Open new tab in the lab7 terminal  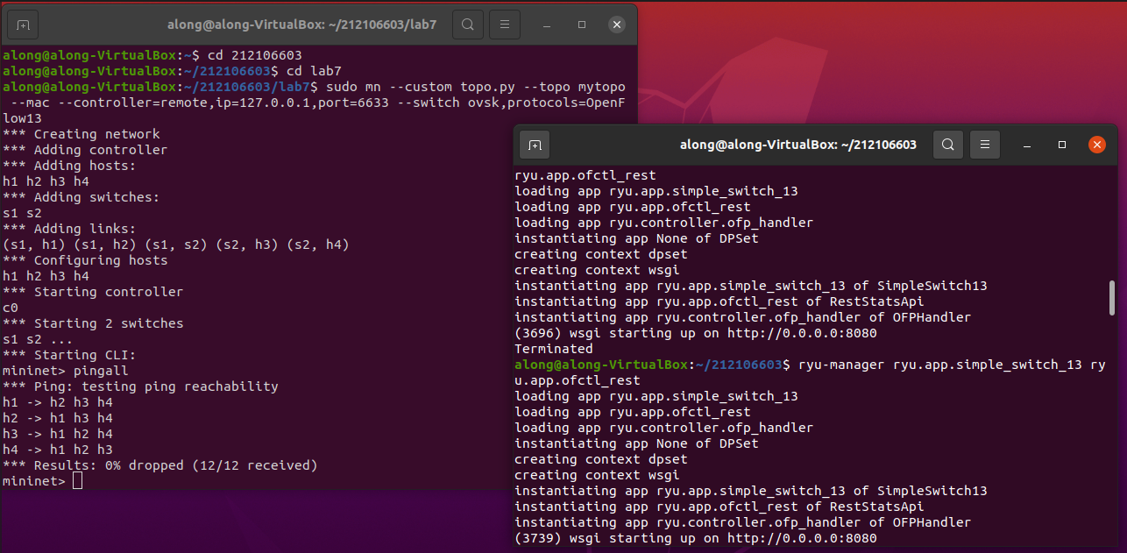tap(24, 25)
